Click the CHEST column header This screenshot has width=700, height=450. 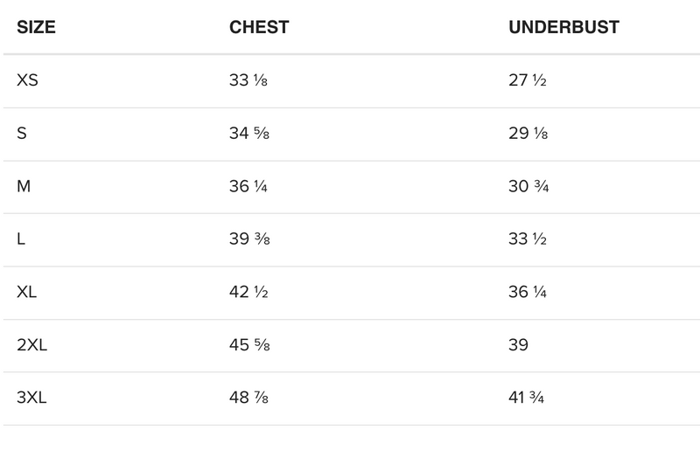(x=259, y=27)
